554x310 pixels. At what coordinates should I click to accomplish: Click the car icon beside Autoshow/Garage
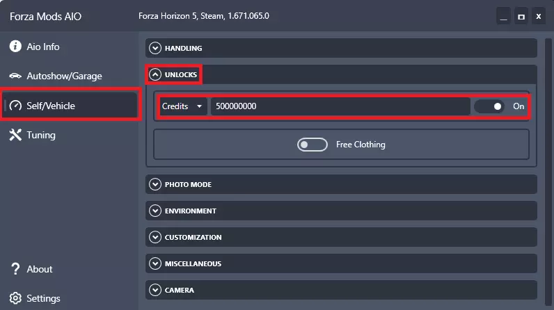(15, 76)
